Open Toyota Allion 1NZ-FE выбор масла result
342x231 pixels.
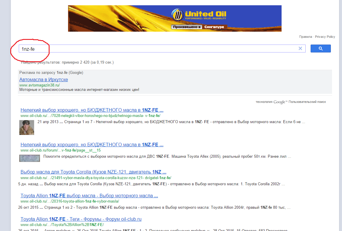[89, 196]
